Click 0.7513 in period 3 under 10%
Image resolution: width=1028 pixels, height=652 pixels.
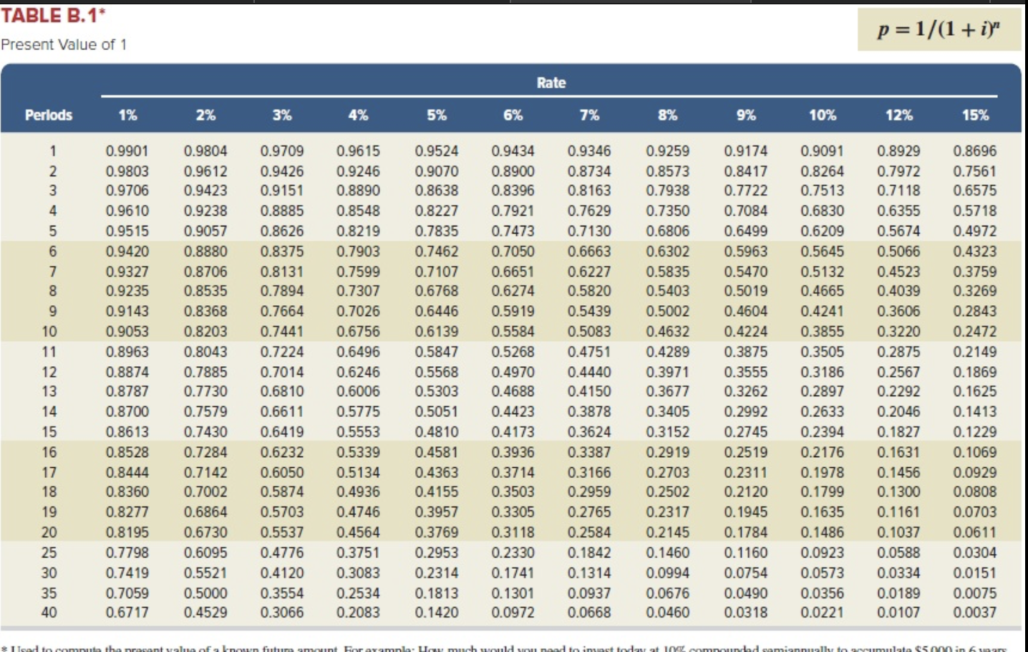(x=822, y=191)
